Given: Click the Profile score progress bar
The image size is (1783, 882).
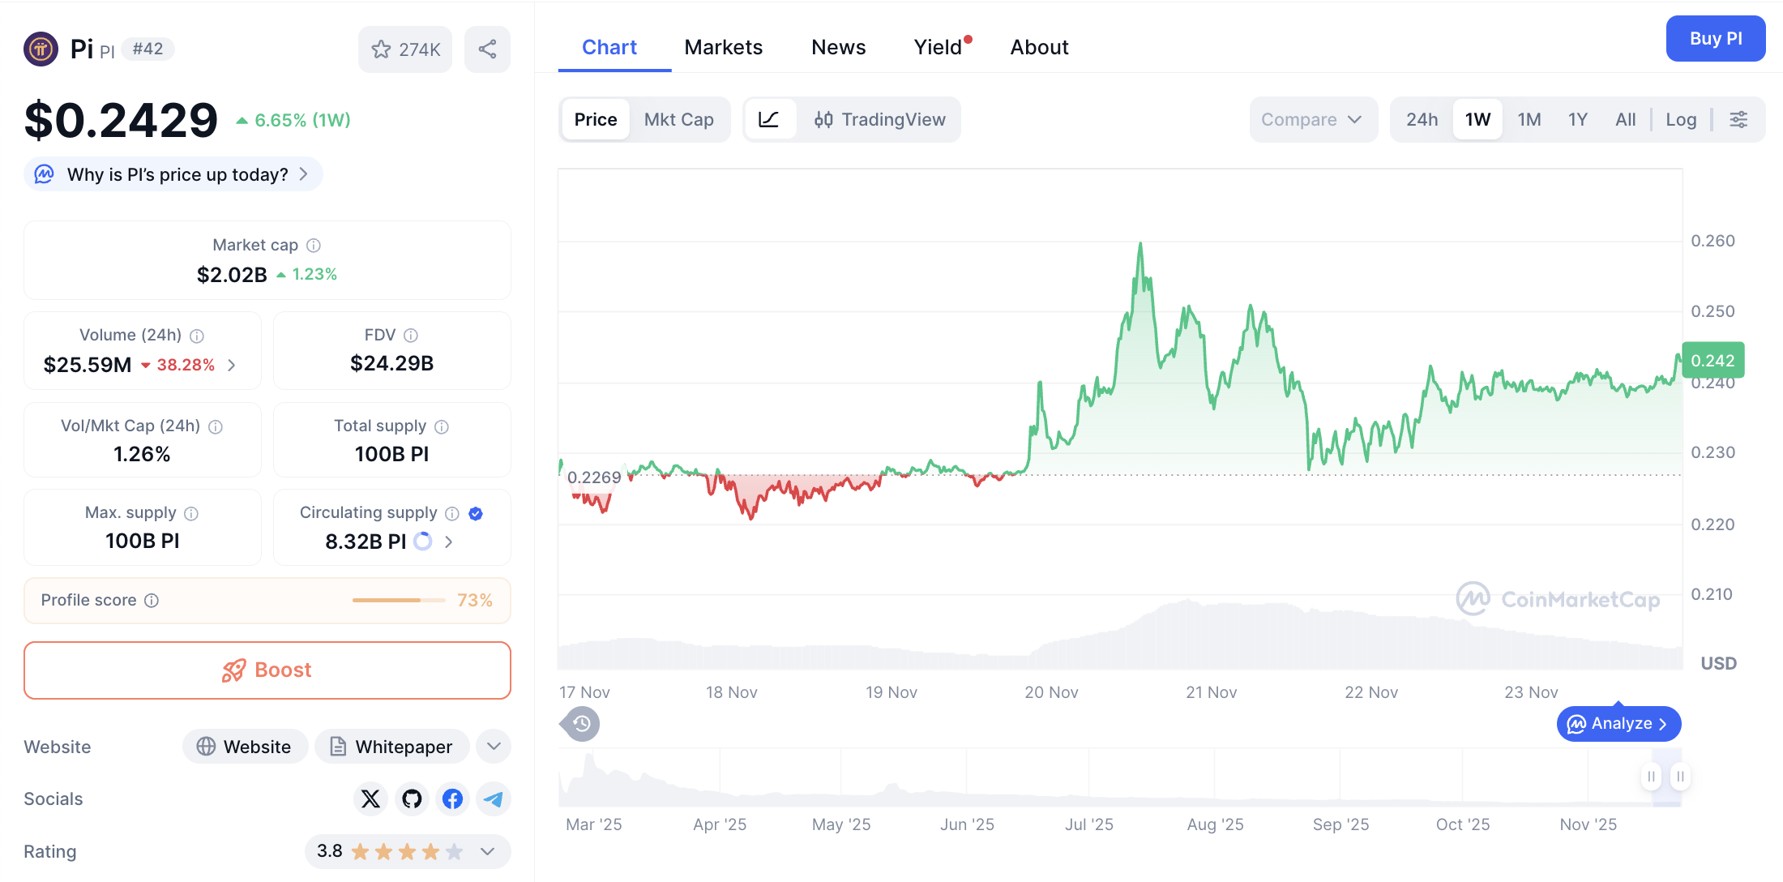Looking at the screenshot, I should click(398, 600).
